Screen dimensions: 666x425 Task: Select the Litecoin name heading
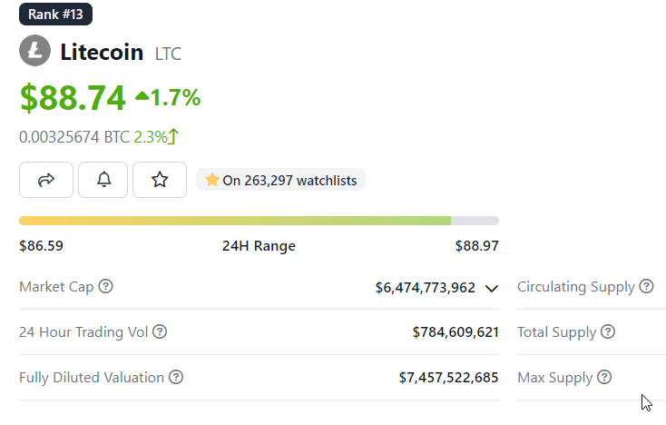tap(102, 53)
